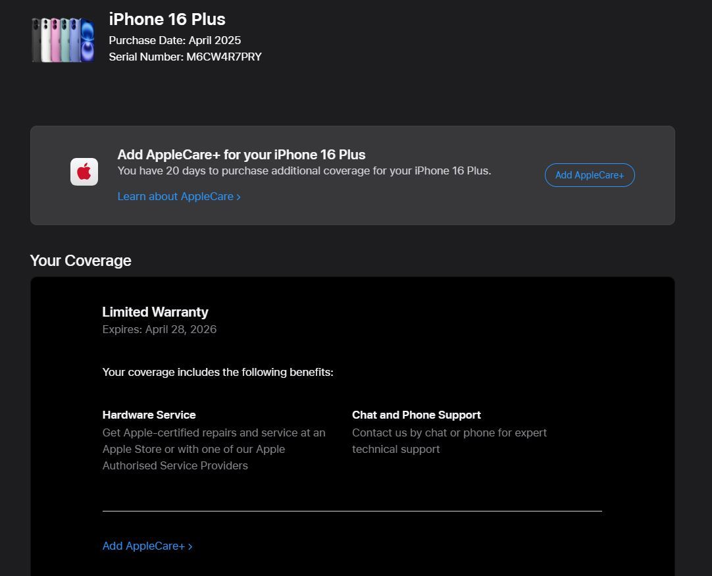The image size is (712, 576).
Task: Click the Hardware Service heading
Action: pyautogui.click(x=149, y=415)
